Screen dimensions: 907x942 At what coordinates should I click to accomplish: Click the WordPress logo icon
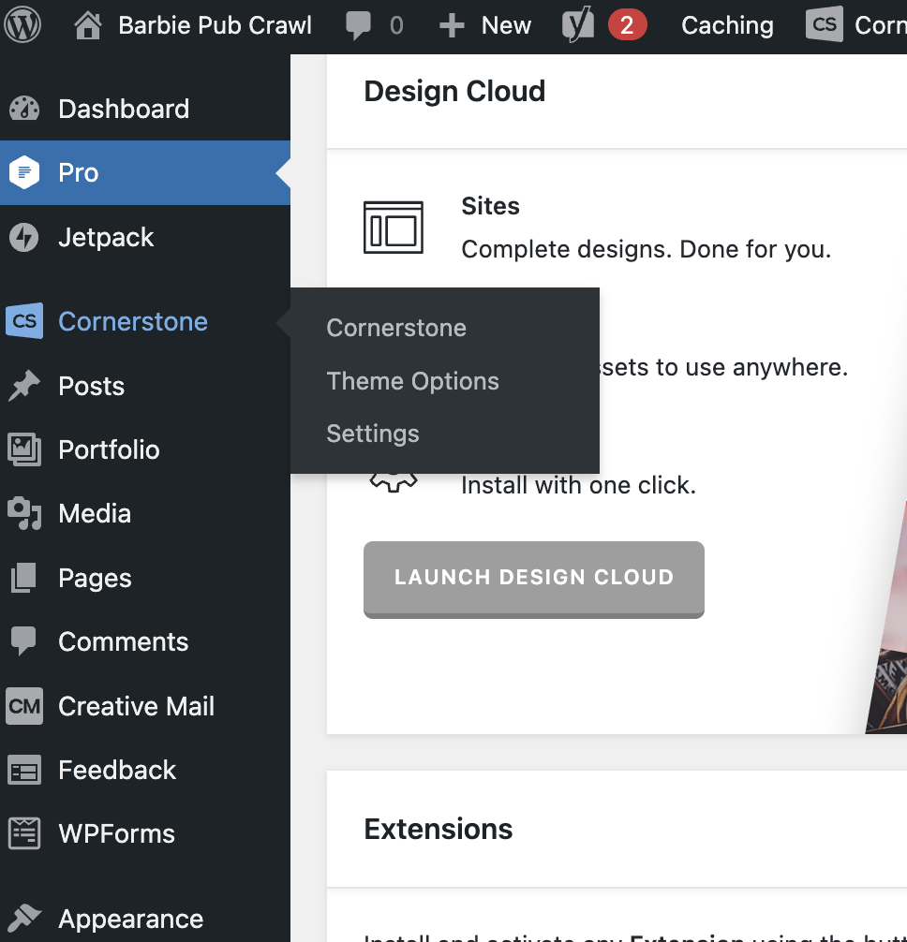[x=22, y=25]
